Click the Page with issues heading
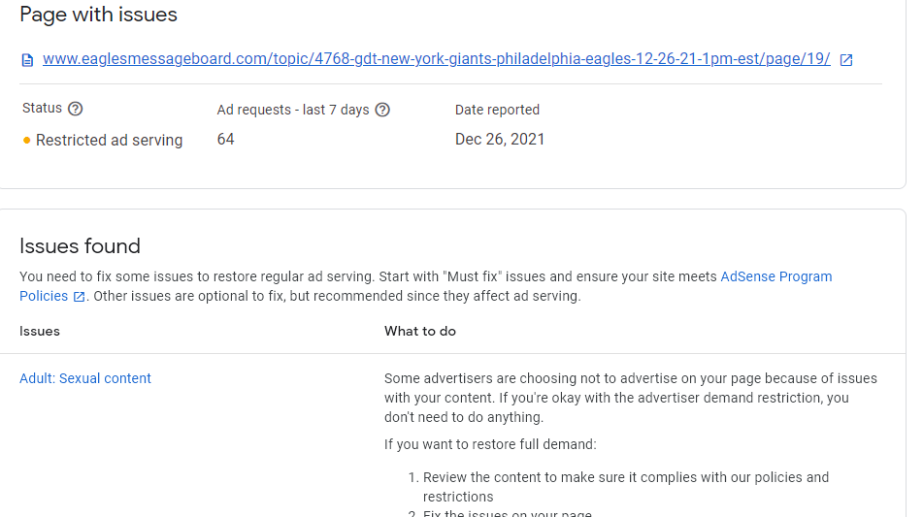923x517 pixels. tap(98, 15)
